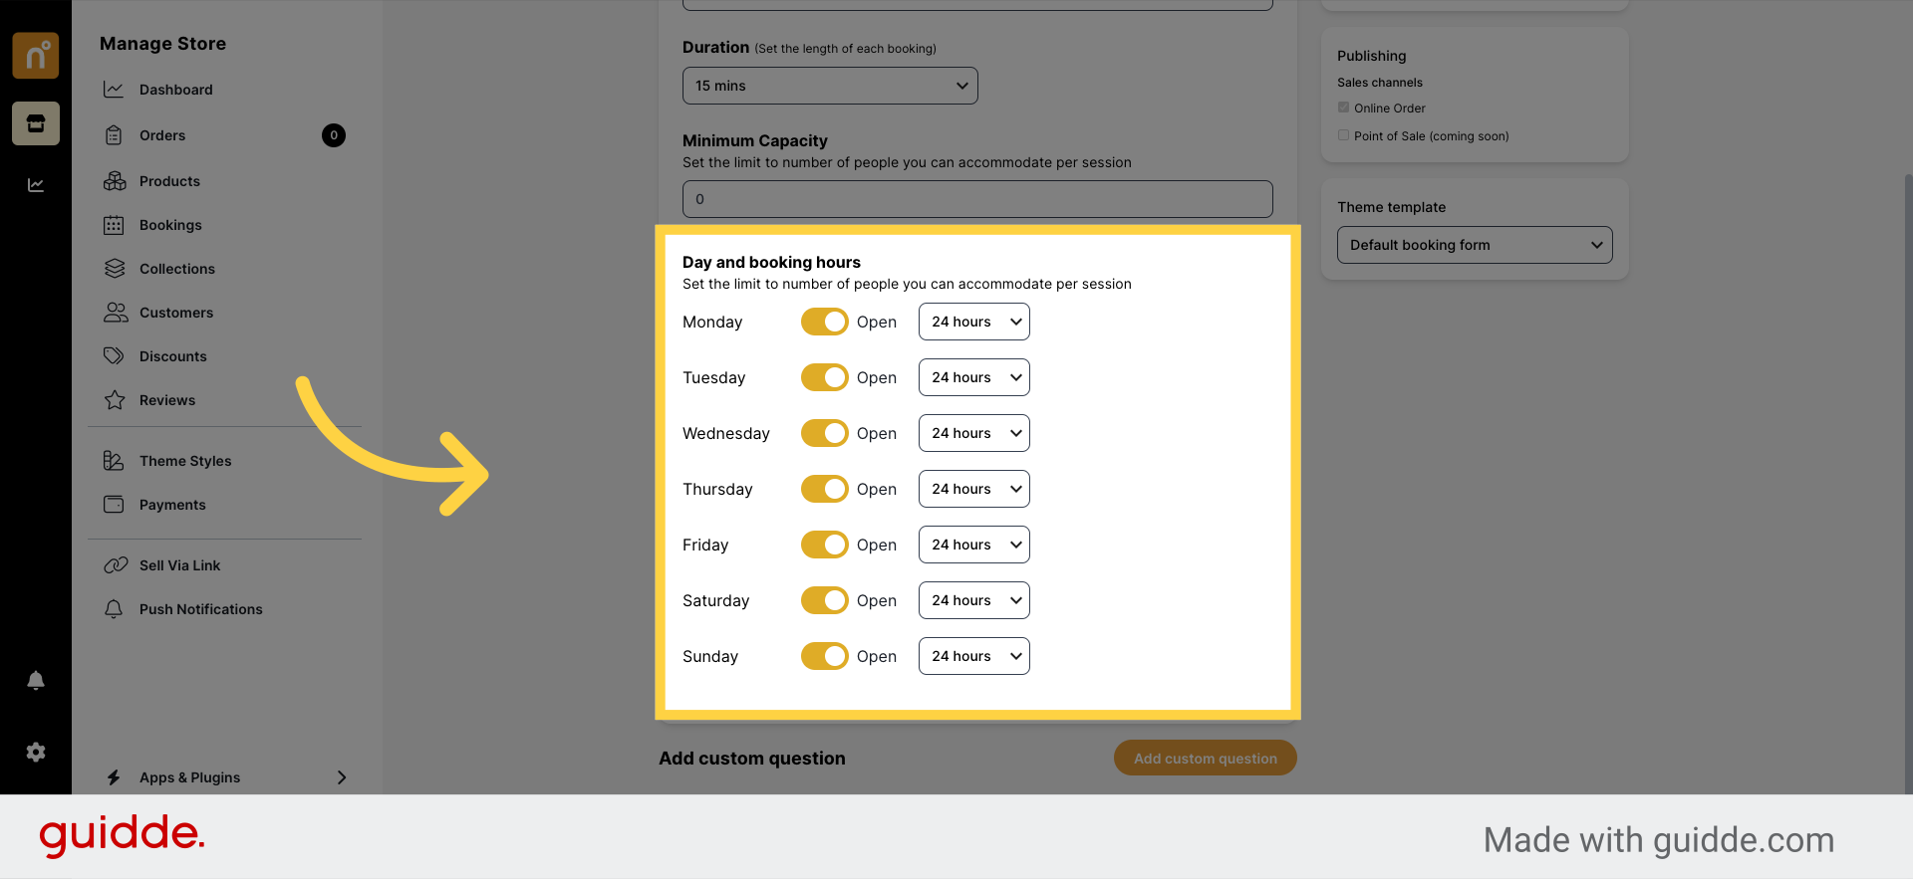This screenshot has height=879, width=1913.
Task: Open the settings gear icon
Action: (x=36, y=753)
